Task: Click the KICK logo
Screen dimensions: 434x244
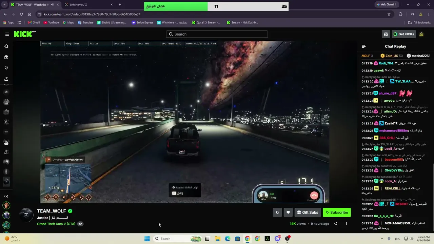Action: pos(25,34)
